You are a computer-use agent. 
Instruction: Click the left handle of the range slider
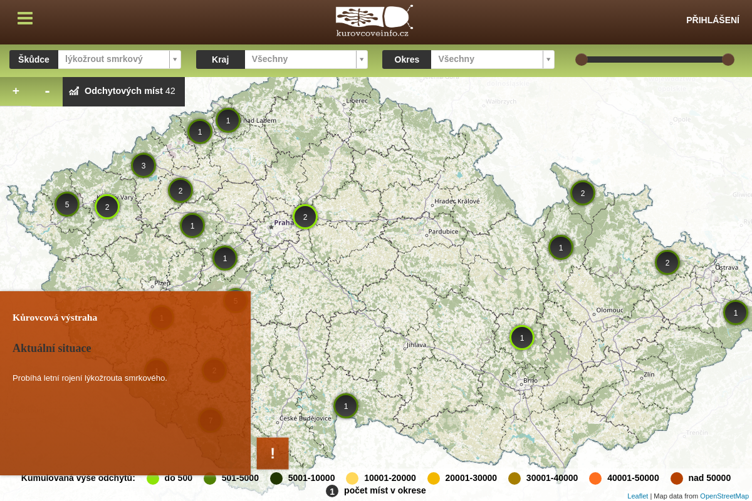[x=582, y=59]
